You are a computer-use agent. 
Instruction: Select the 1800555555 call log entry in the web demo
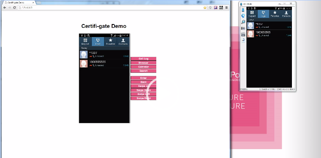(104, 64)
